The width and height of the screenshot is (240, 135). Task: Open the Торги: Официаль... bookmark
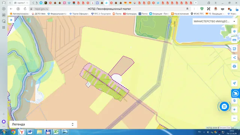click(79, 14)
